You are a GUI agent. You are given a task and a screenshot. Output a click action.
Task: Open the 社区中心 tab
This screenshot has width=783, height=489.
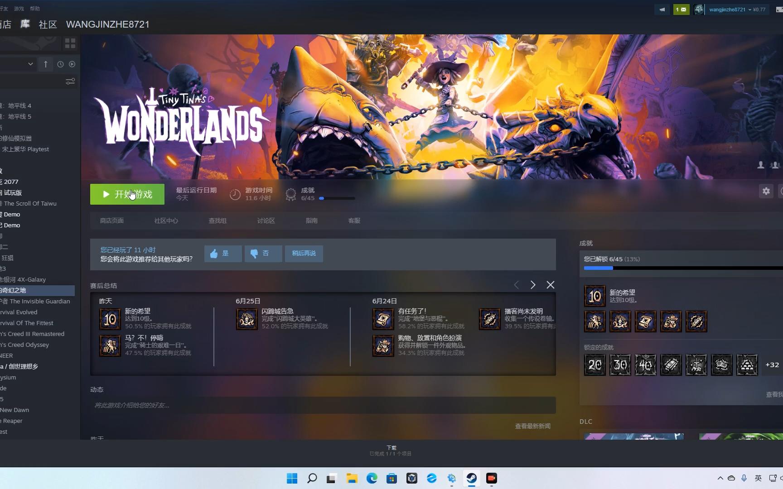(166, 221)
